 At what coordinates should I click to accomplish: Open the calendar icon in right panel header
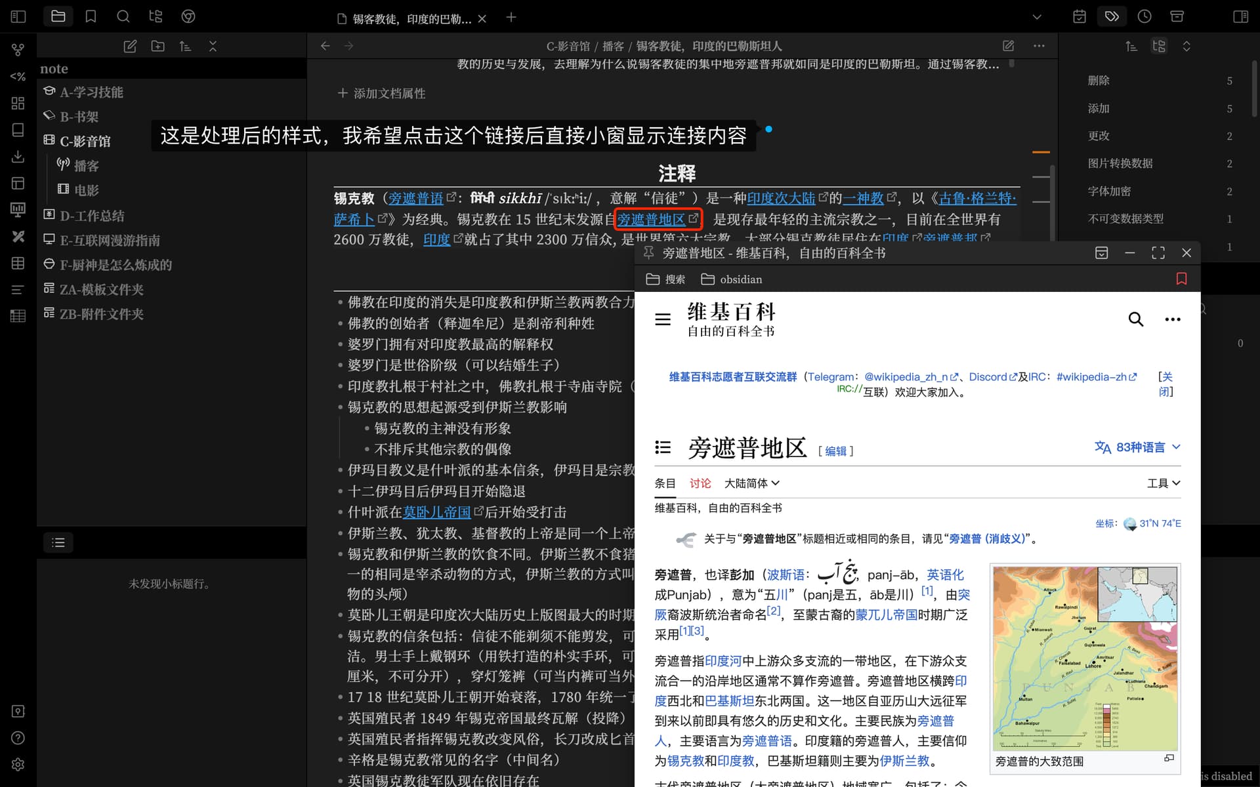pos(1080,16)
